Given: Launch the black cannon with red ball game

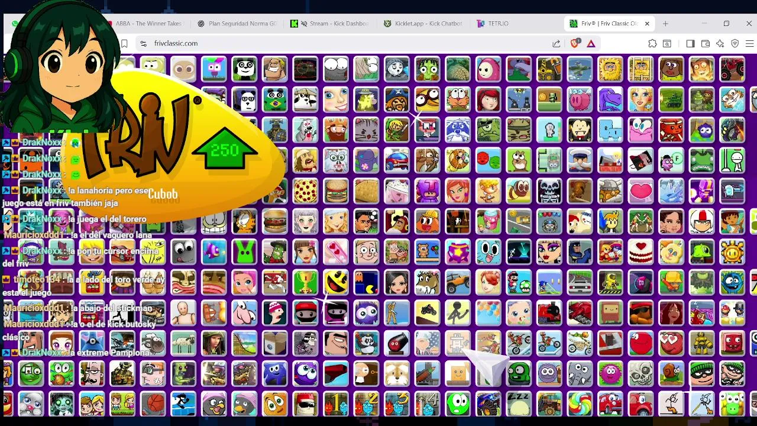Looking at the screenshot, I should (x=397, y=343).
